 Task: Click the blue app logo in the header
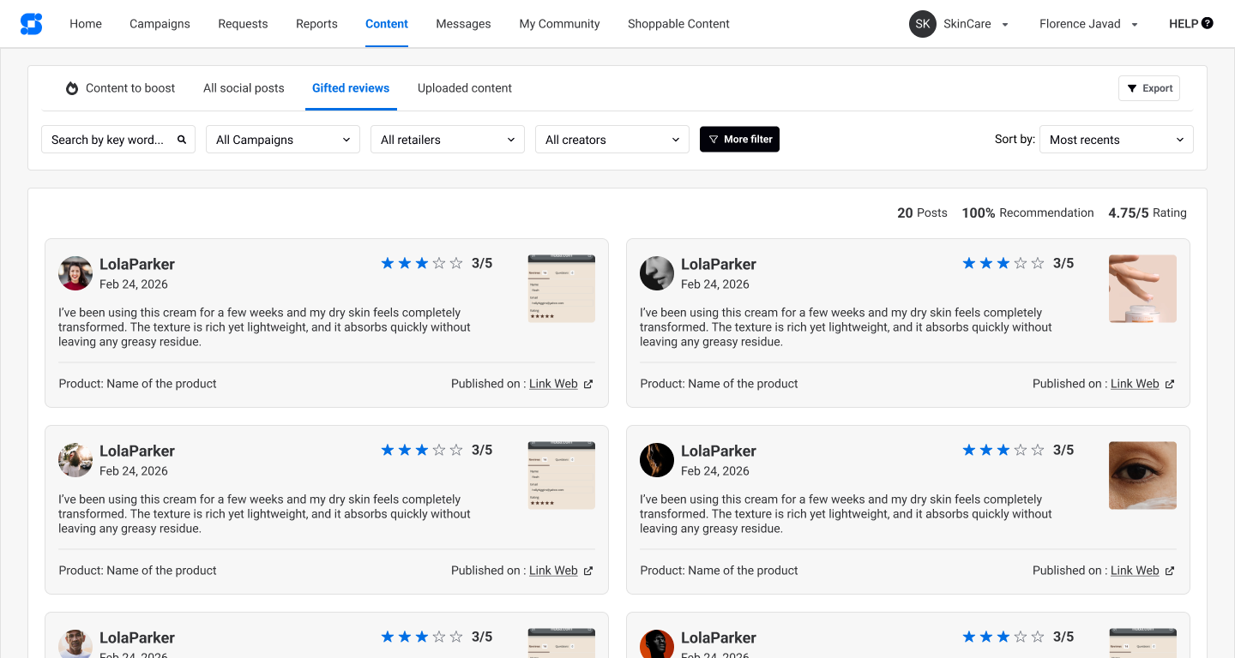click(31, 24)
